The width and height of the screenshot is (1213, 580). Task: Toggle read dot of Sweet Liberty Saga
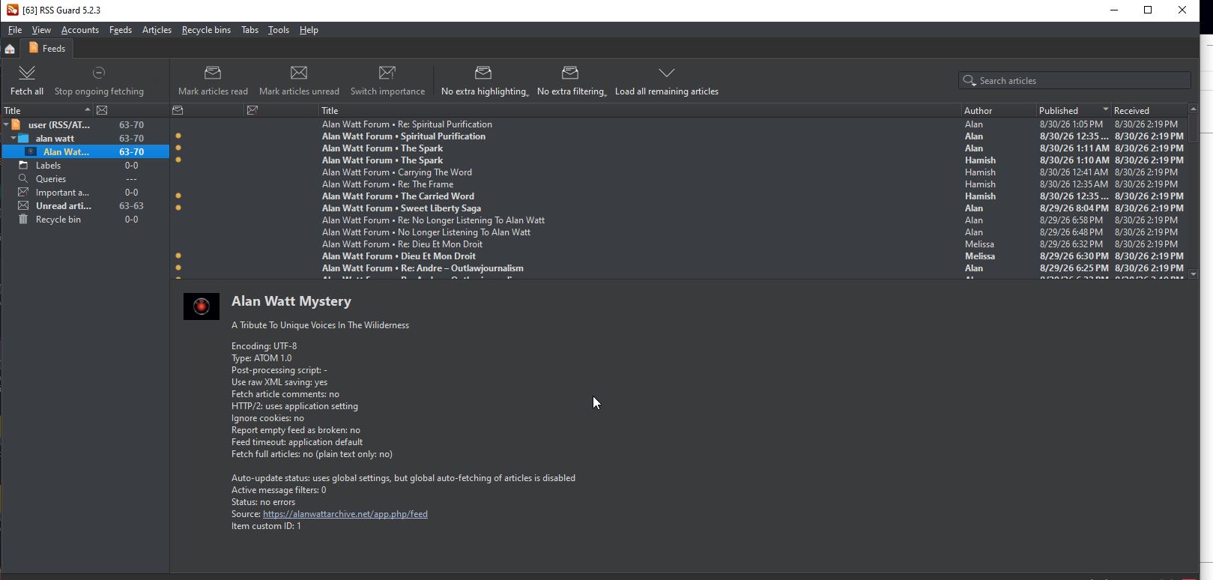[x=178, y=208]
